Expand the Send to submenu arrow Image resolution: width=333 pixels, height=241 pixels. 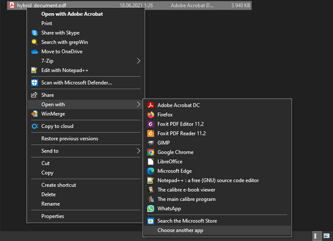tap(138, 151)
